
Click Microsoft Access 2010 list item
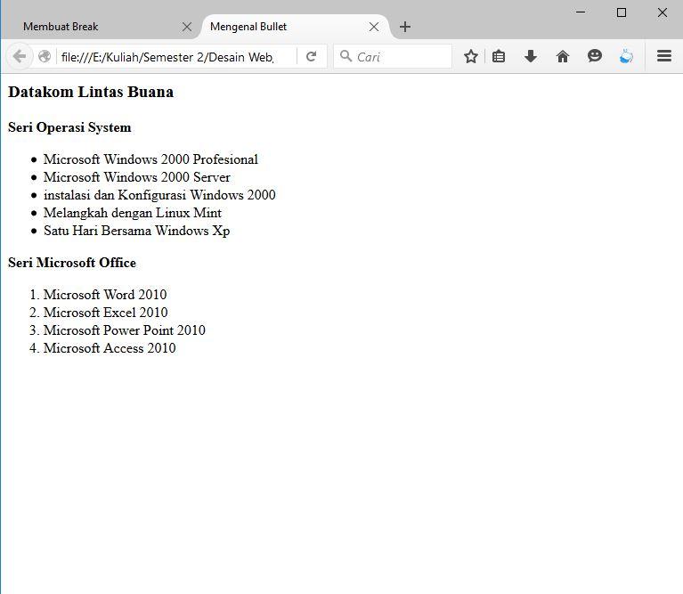click(110, 348)
